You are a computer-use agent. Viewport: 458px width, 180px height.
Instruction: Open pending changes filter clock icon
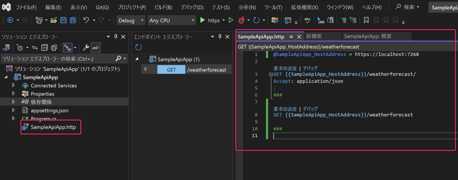pyautogui.click(x=20, y=48)
